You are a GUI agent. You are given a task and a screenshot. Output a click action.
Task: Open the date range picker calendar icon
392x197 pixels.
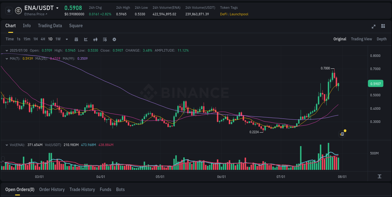pyautogui.click(x=76, y=39)
